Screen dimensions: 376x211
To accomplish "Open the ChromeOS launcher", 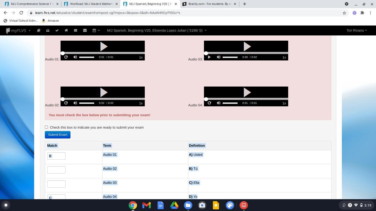I will tap(6, 205).
